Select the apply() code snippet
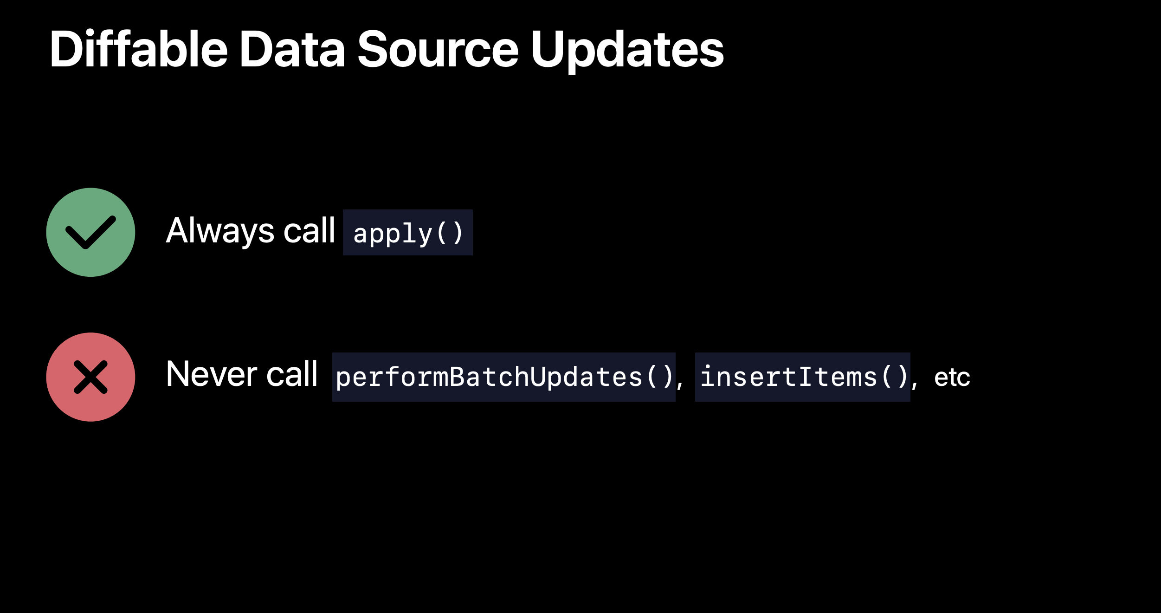Screen dimensions: 1161x613 pyautogui.click(x=408, y=232)
